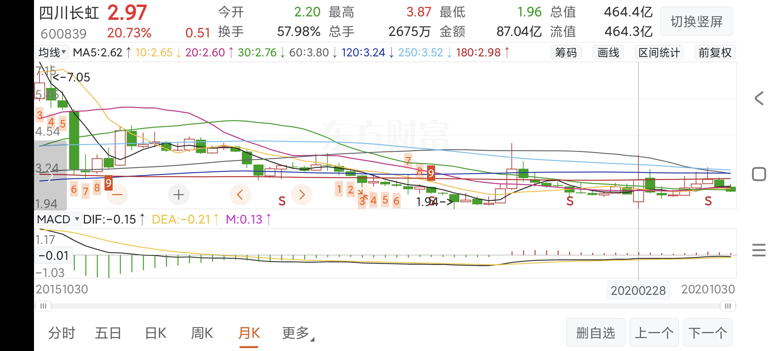
Task: Switch to the 周K tab
Action: [x=202, y=333]
